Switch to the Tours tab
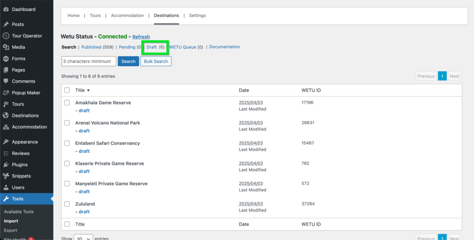 [95, 15]
